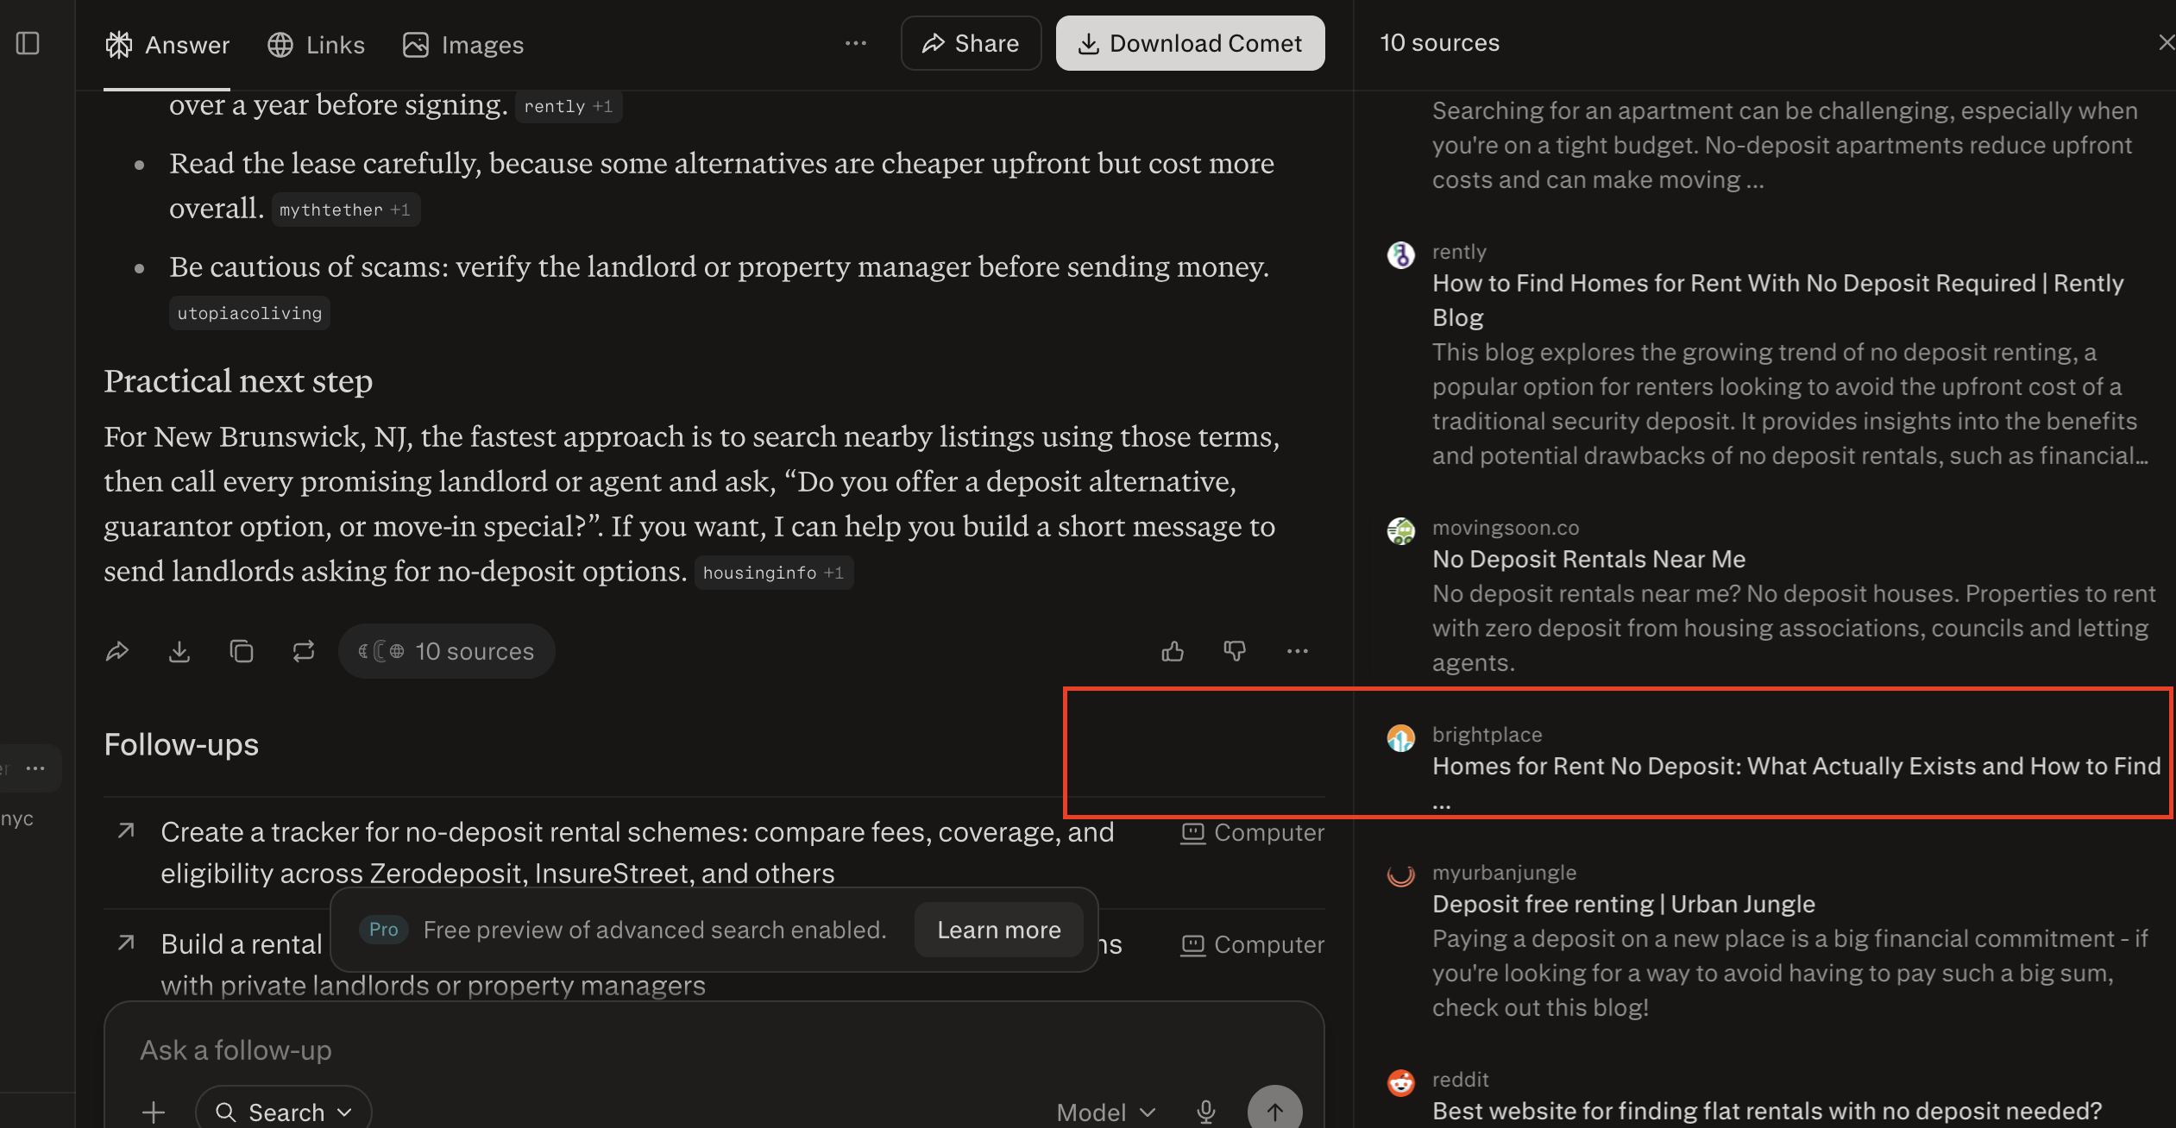Click the movingsoon.co favicon
2176x1128 pixels.
coord(1400,531)
